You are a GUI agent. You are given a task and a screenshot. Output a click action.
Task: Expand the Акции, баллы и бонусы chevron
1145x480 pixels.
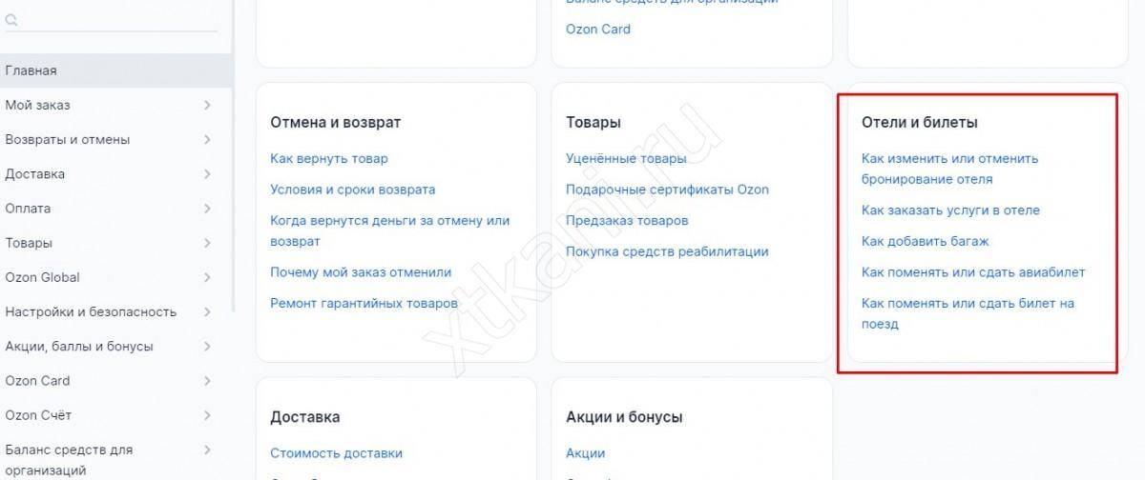pyautogui.click(x=207, y=347)
